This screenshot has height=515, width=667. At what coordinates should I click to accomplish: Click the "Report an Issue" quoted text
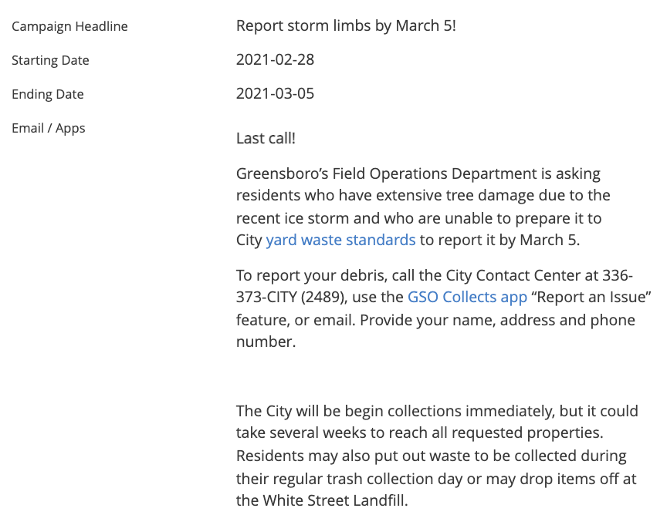pyautogui.click(x=591, y=297)
